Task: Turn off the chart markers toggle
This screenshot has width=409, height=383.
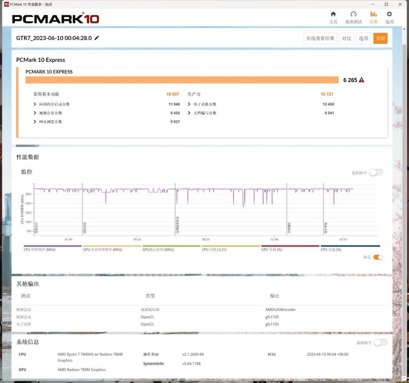Action: click(x=378, y=257)
